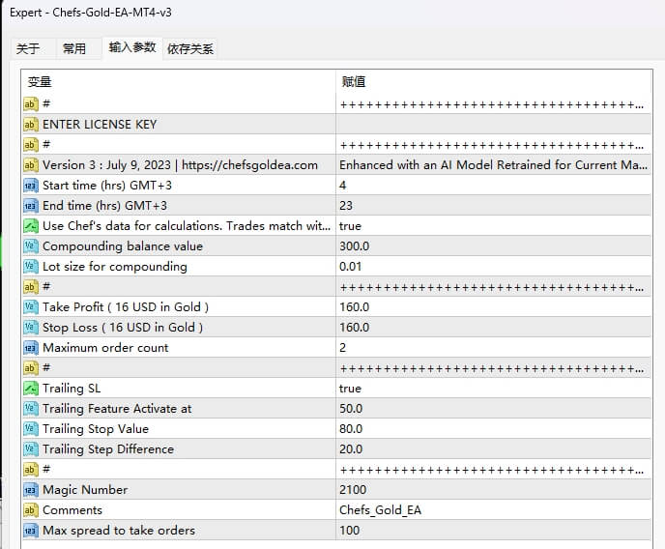Click the decimal icon beside Trailing Stop Value

click(30, 428)
